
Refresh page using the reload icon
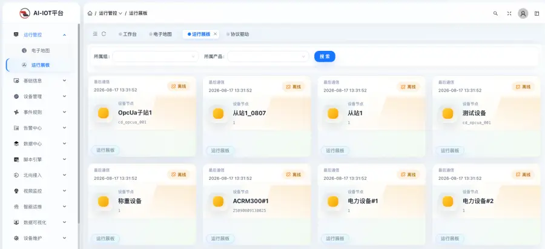[104, 34]
